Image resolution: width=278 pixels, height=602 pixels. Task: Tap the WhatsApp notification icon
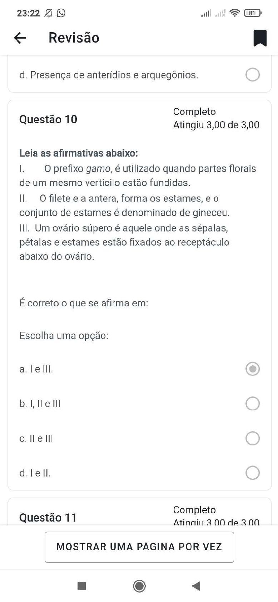click(61, 13)
